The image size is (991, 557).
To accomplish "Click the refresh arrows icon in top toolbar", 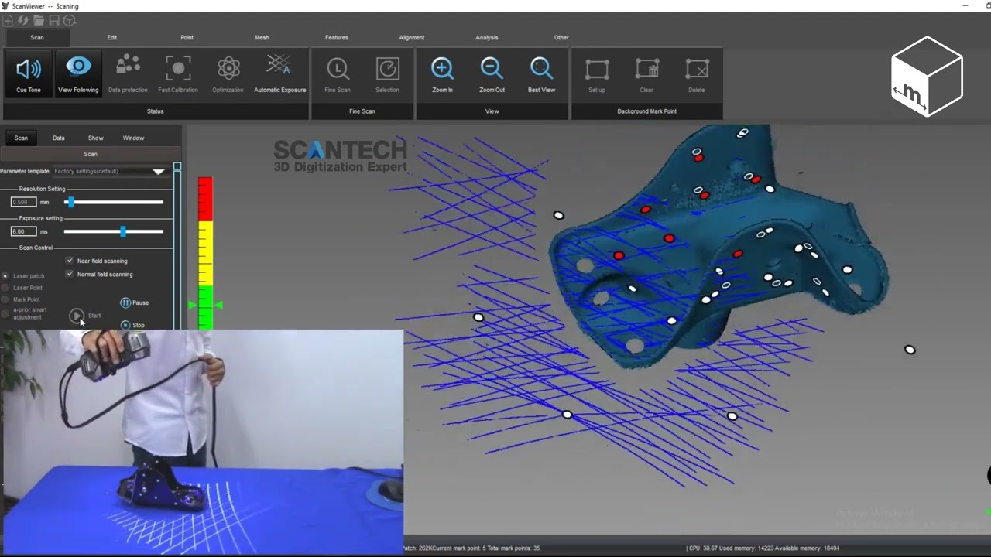I will tap(23, 21).
